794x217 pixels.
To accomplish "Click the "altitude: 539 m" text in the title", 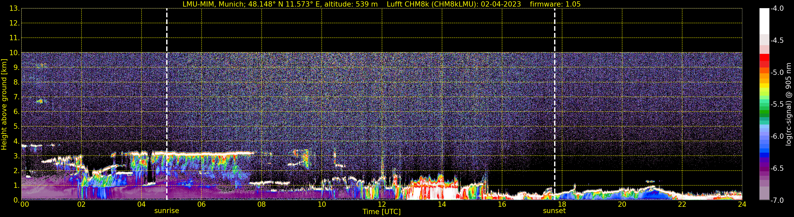I will (351, 4).
